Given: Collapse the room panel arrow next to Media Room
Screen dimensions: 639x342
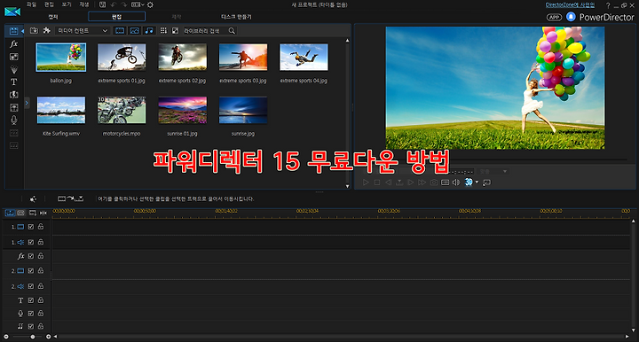Looking at the screenshot, I should pos(22,31).
